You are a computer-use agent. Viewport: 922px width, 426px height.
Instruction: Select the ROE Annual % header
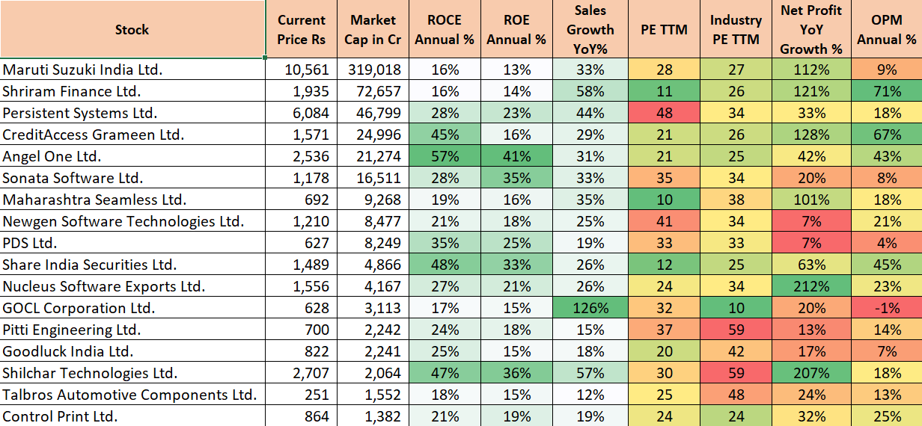[516, 29]
